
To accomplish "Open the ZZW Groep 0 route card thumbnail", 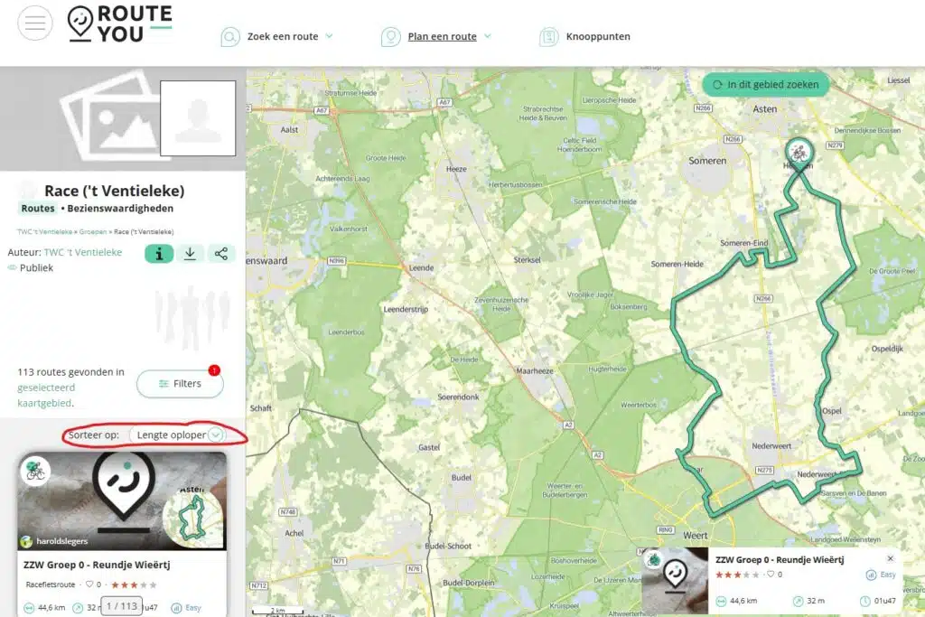I will 122,501.
